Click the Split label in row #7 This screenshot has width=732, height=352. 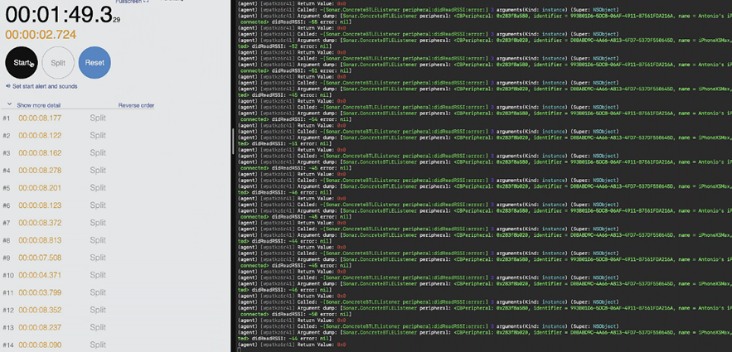[98, 223]
